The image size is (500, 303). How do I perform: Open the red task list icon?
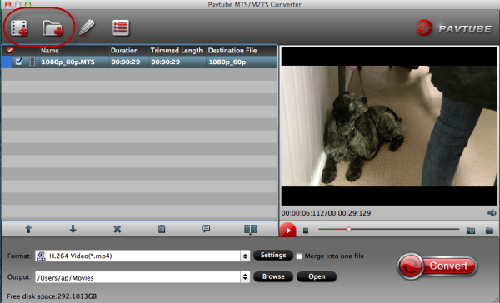coord(121,27)
